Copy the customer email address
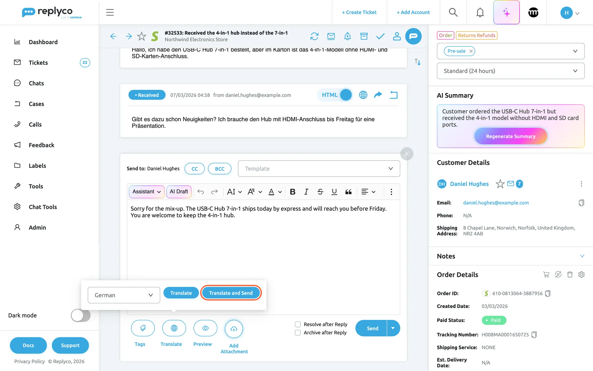The height and width of the screenshot is (371, 593). tap(581, 203)
